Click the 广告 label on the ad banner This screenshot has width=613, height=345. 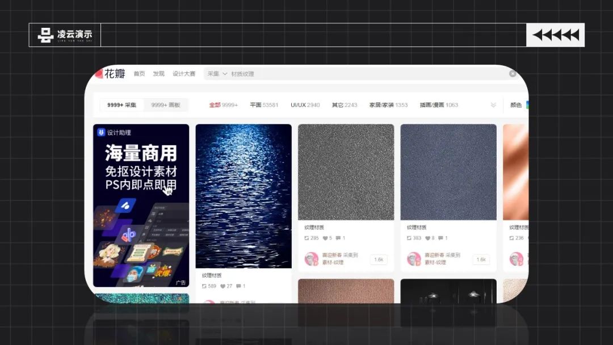[x=180, y=283]
